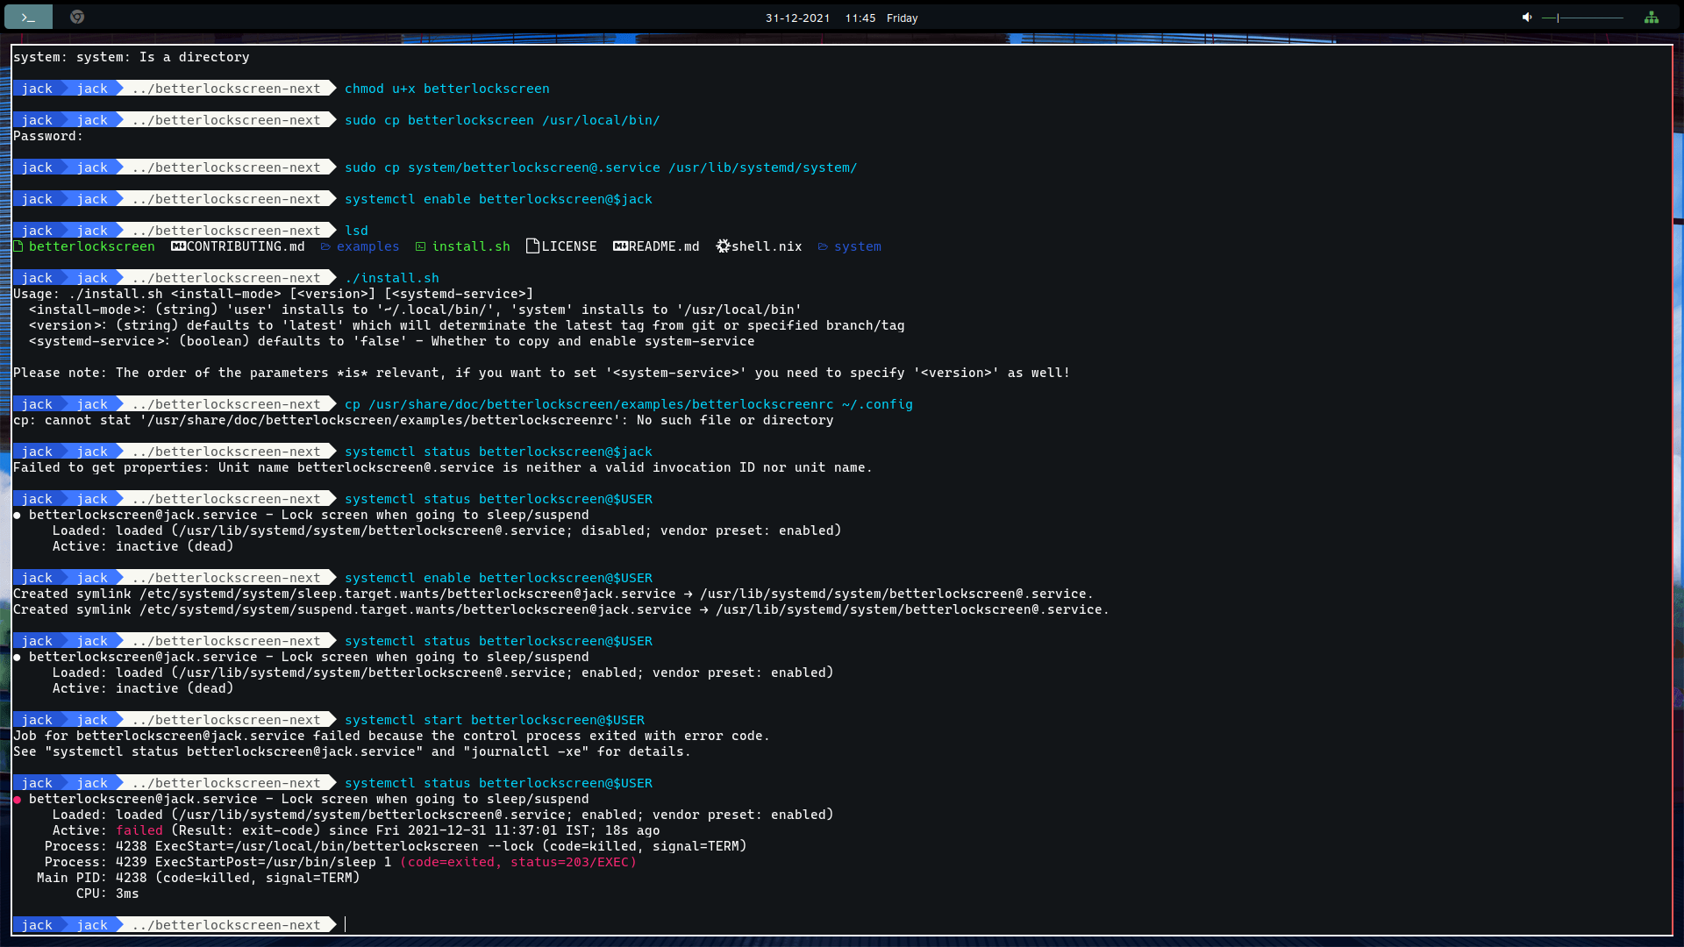Mute audio via the speaker icon
This screenshot has width=1684, height=947.
1526,17
